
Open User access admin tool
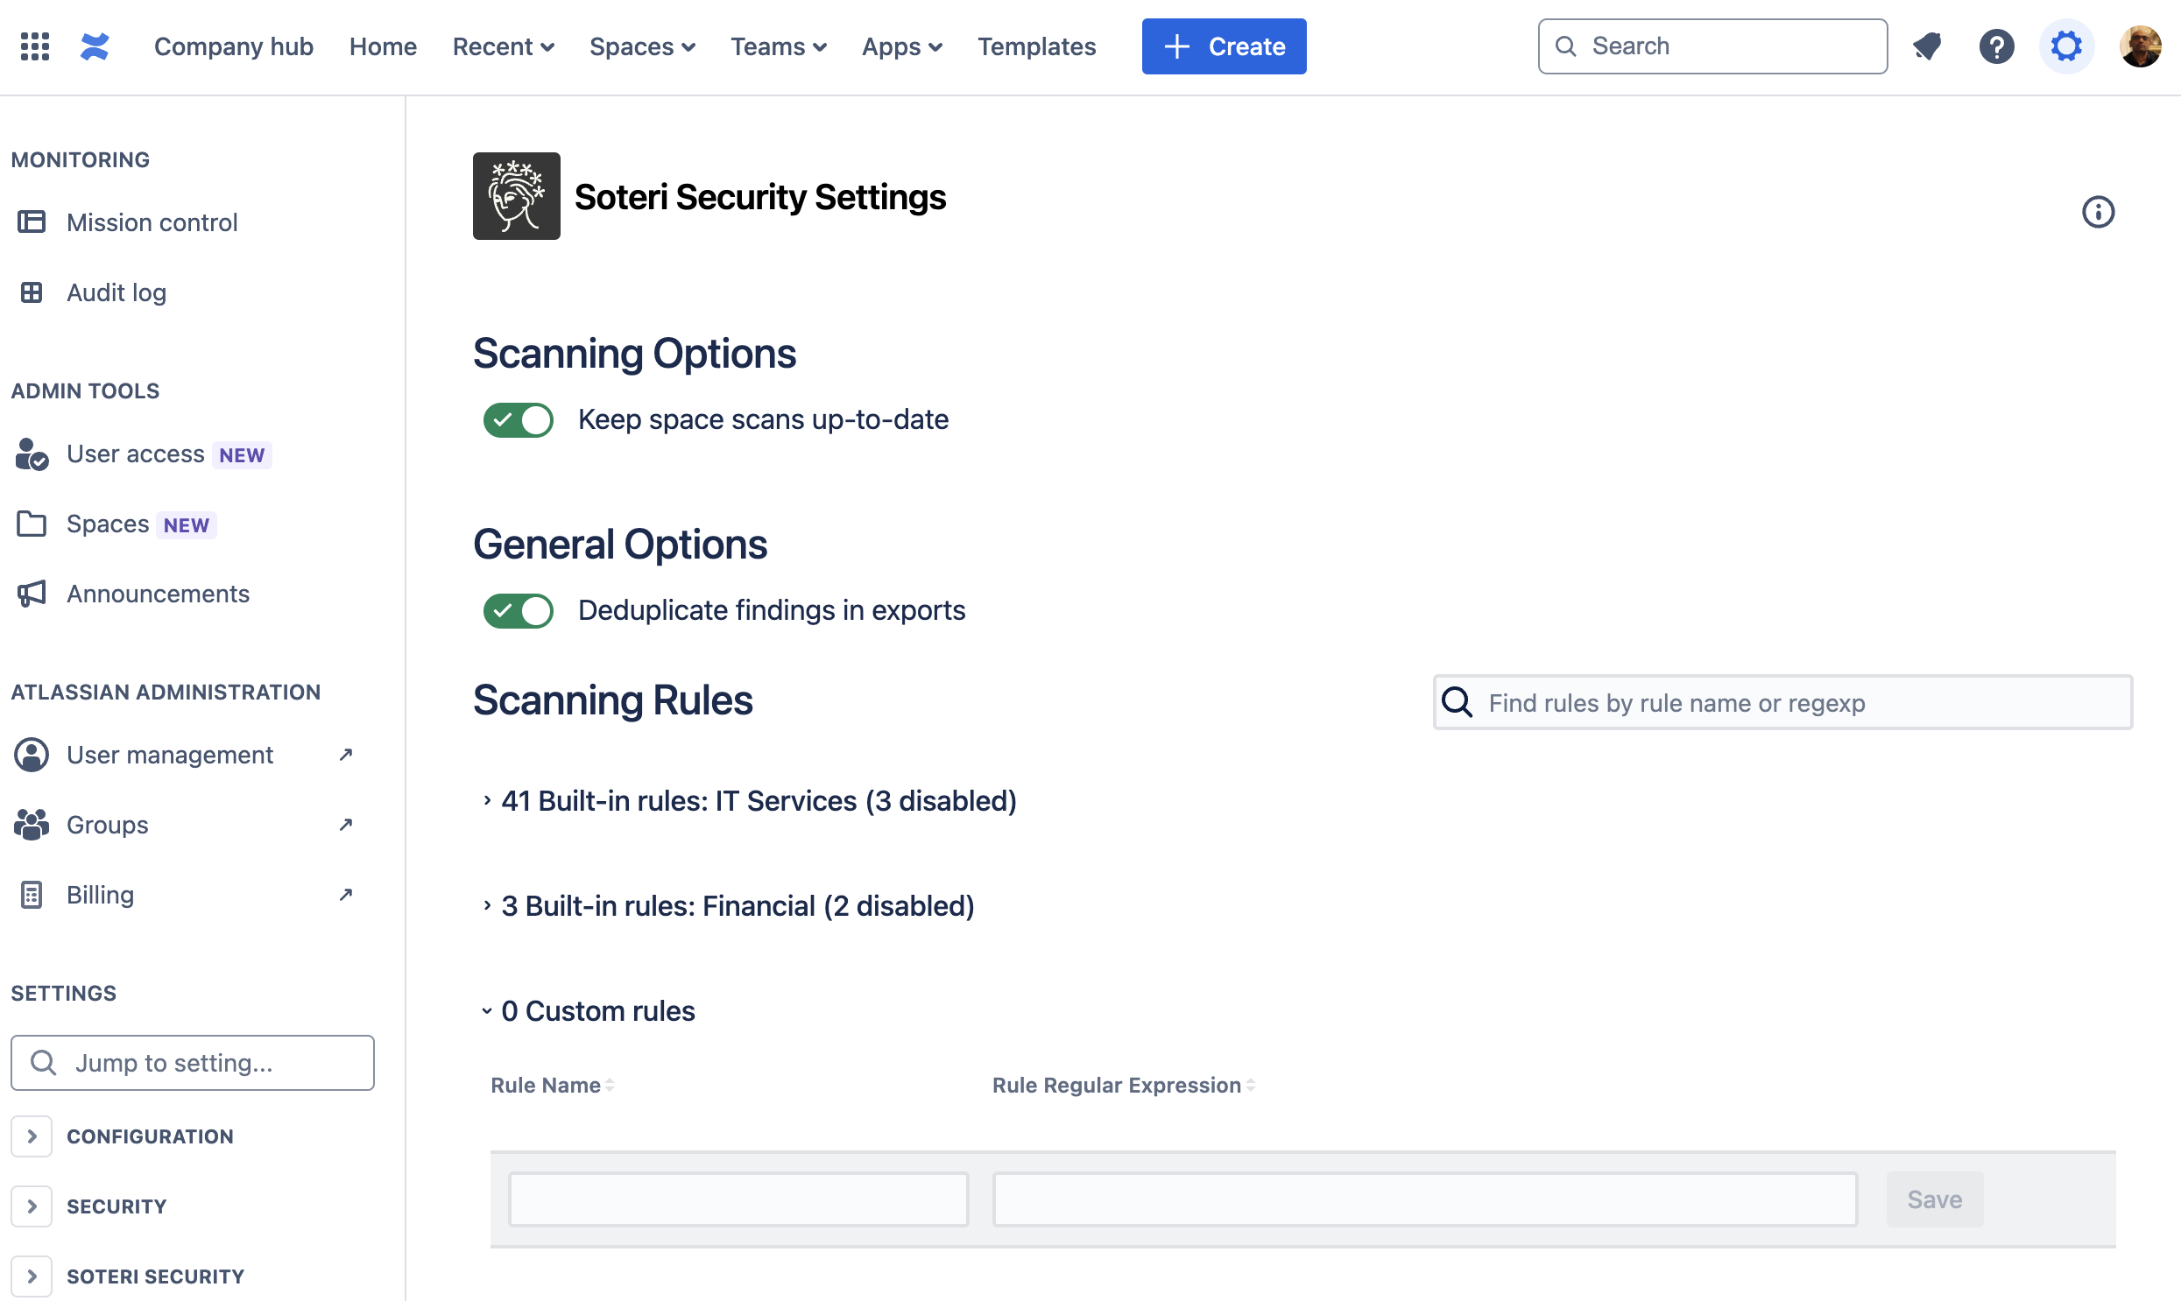[x=136, y=454]
